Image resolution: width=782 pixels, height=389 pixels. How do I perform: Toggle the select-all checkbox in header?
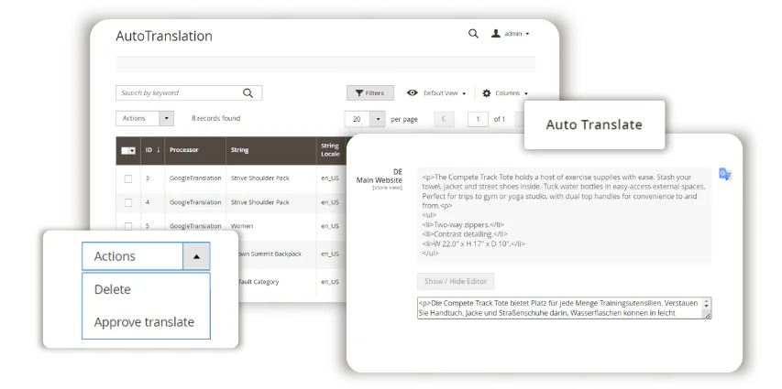pos(128,150)
